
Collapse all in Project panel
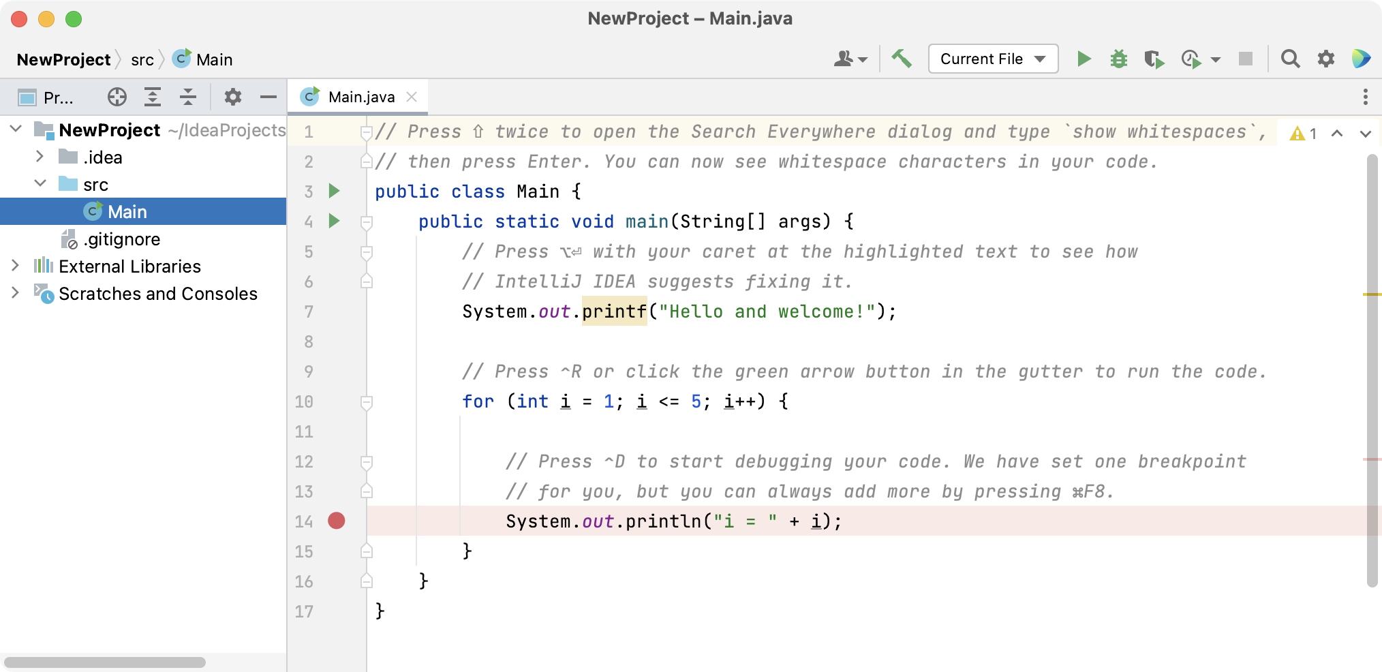(x=188, y=97)
